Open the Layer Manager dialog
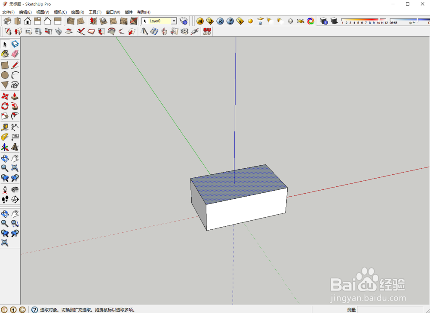430x313 pixels. coord(184,21)
